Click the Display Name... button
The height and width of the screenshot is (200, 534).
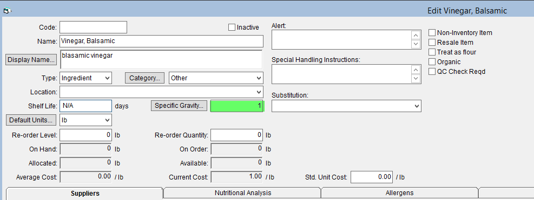coord(31,60)
